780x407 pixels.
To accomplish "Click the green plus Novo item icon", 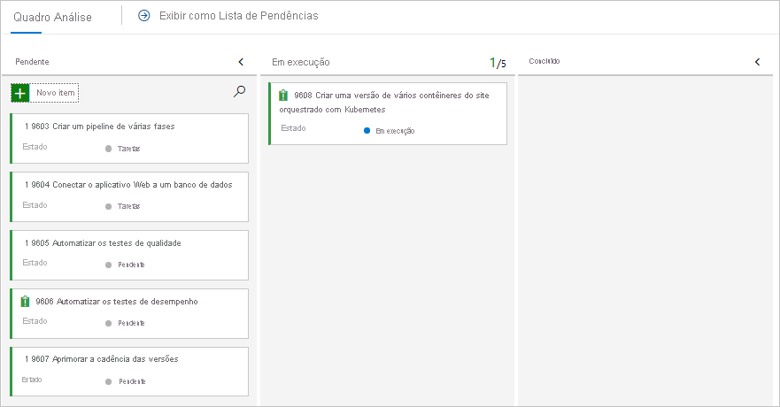I will coord(21,93).
